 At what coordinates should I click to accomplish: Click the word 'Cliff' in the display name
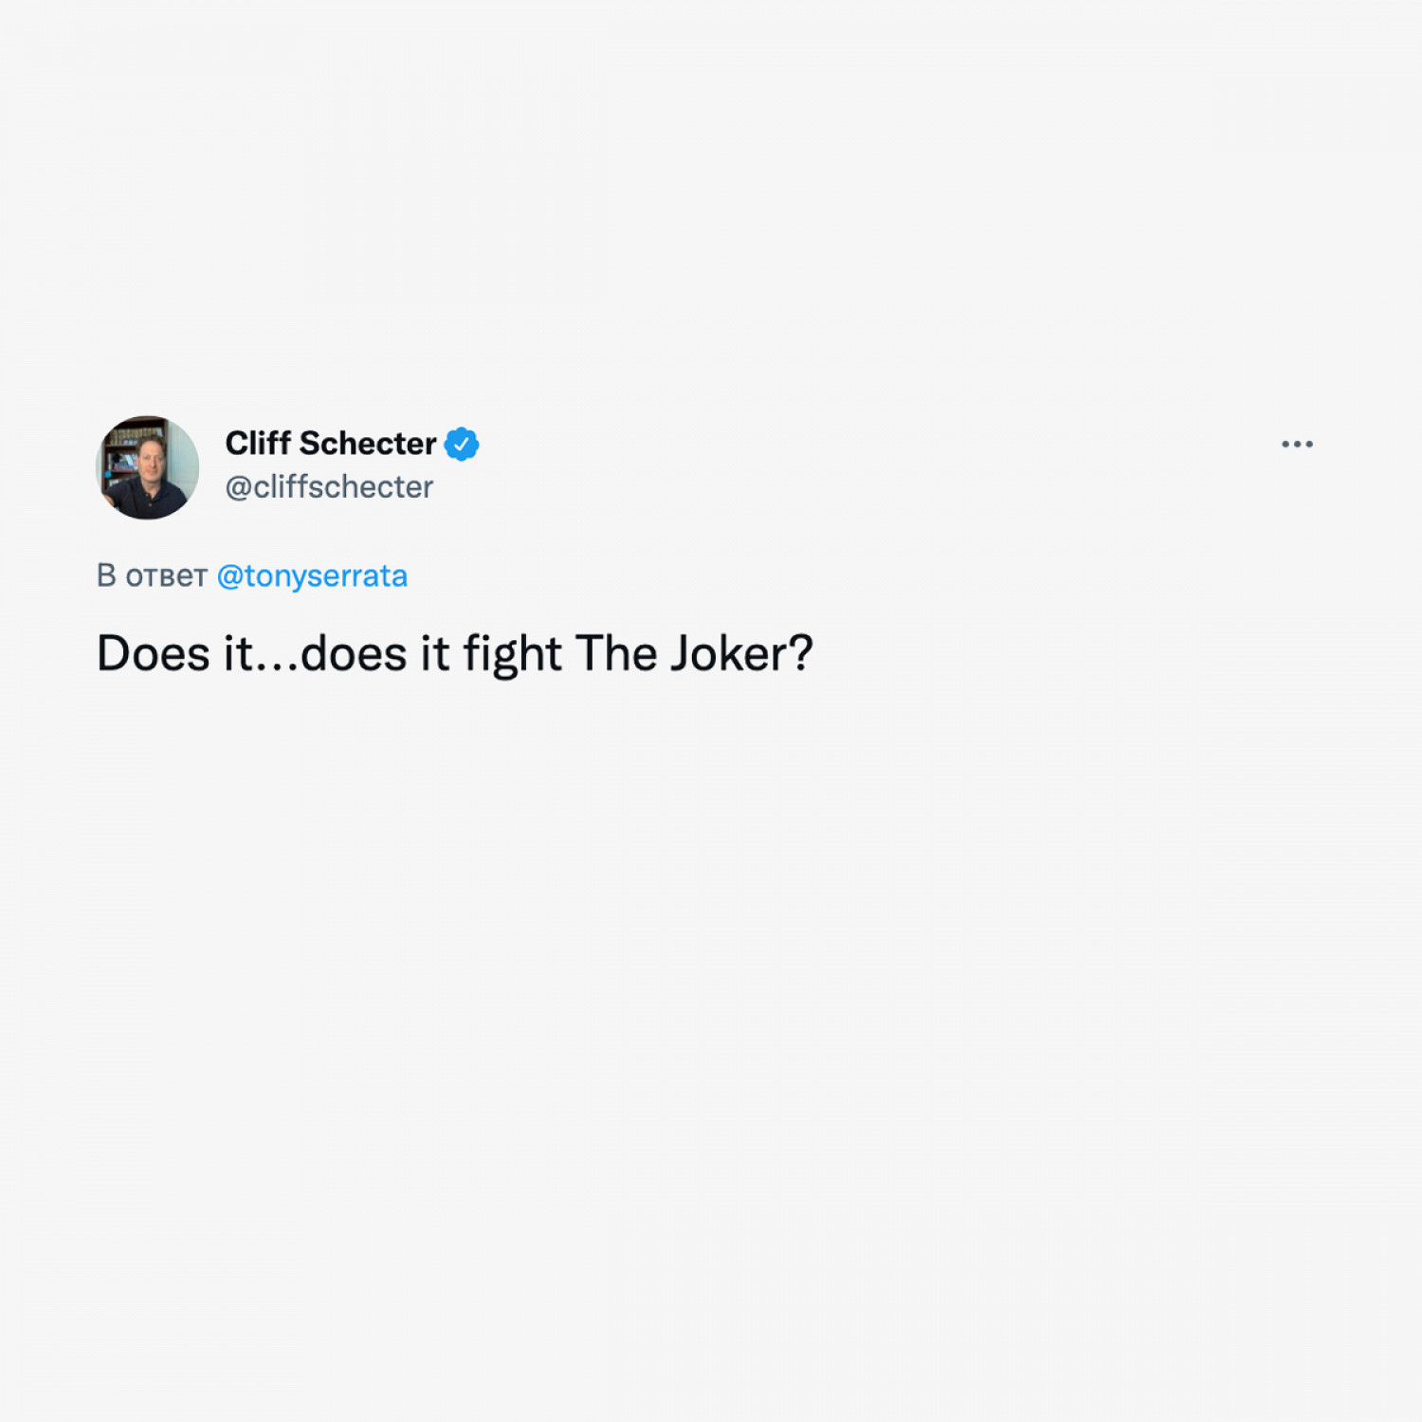point(258,443)
